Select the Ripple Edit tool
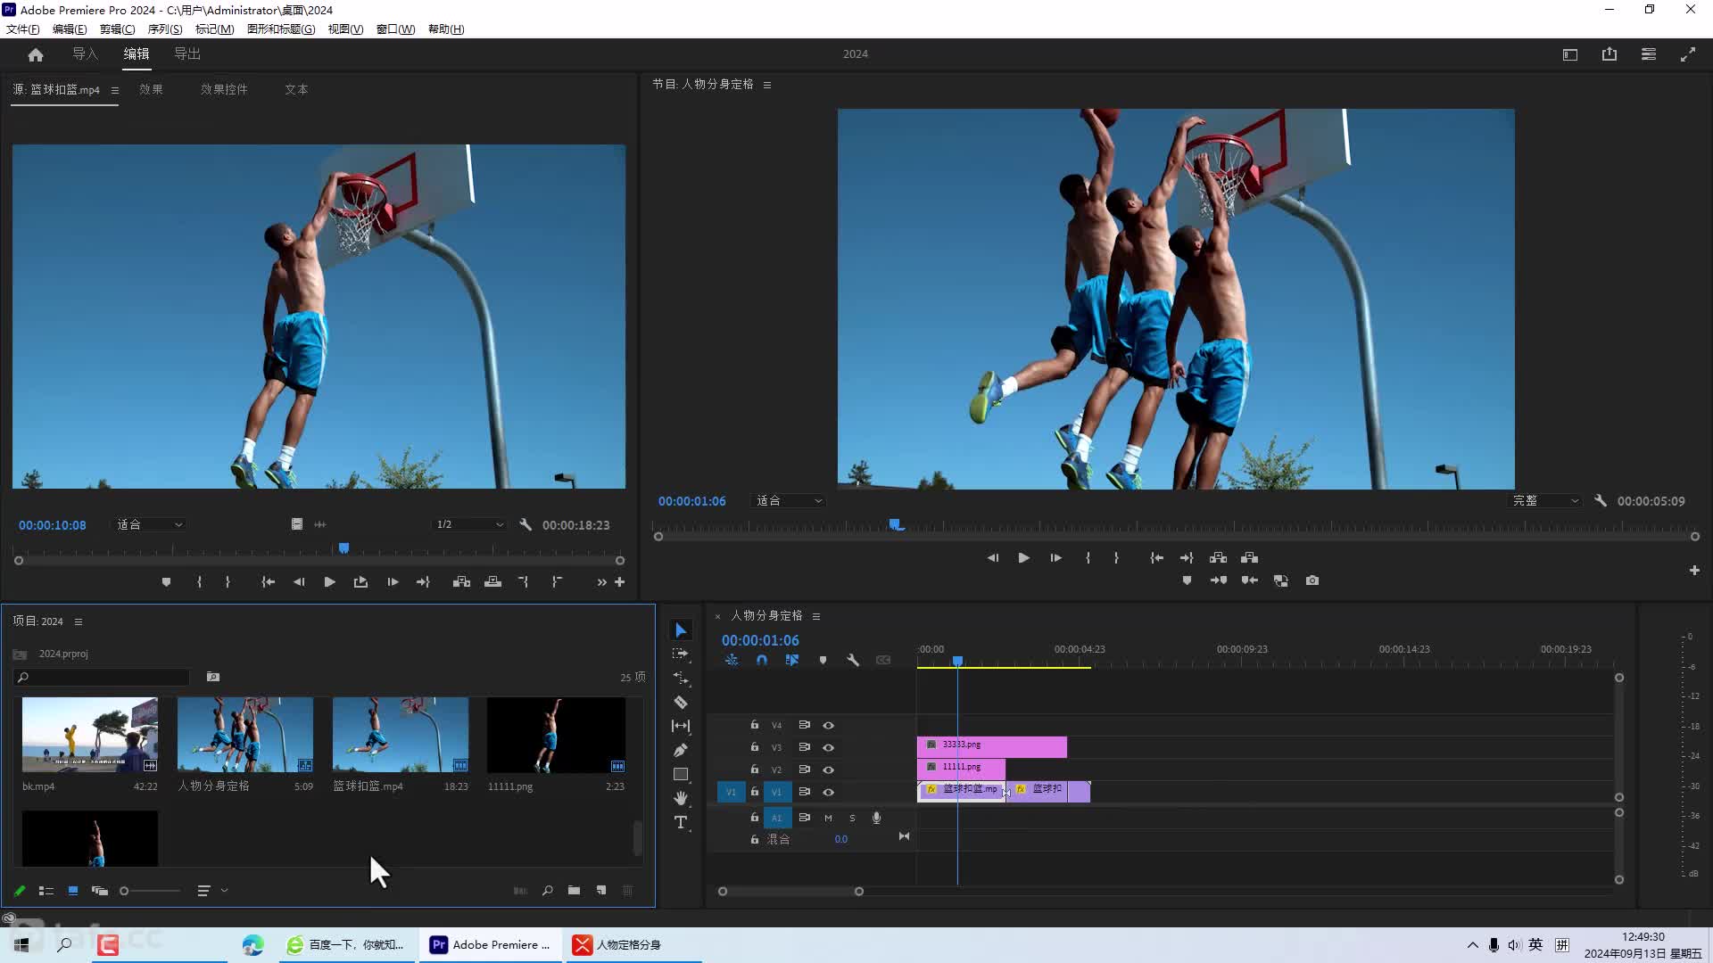The height and width of the screenshot is (963, 1713). [681, 678]
